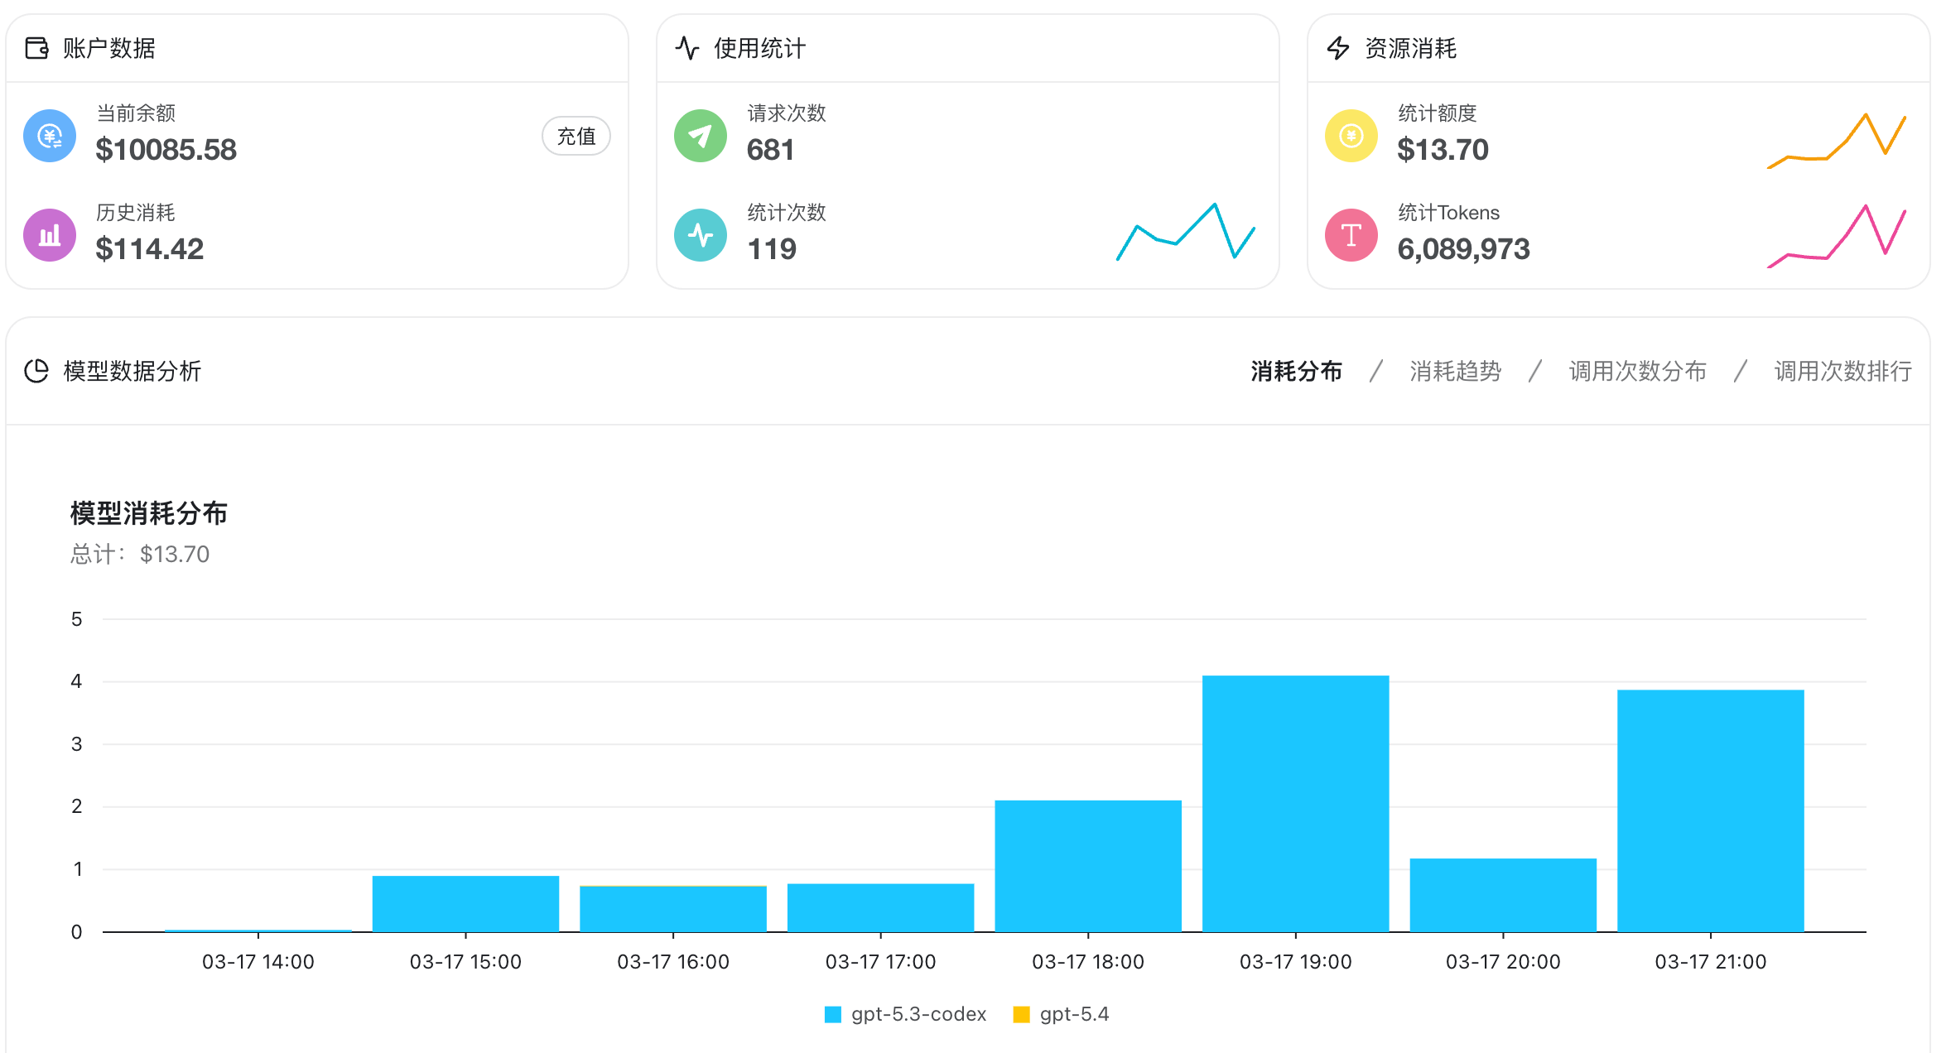This screenshot has height=1053, width=1946.
Task: Switch to the 消耗趋势 tab
Action: tap(1455, 371)
